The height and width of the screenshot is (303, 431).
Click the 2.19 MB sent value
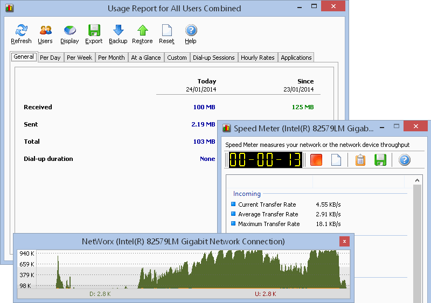point(203,124)
